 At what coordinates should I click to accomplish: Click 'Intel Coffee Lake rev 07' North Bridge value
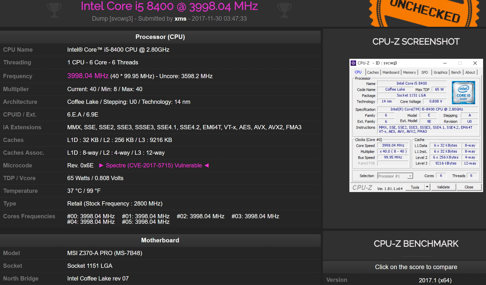(98, 279)
